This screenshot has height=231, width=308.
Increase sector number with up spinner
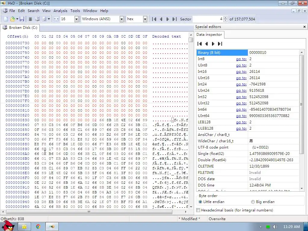click(x=226, y=18)
